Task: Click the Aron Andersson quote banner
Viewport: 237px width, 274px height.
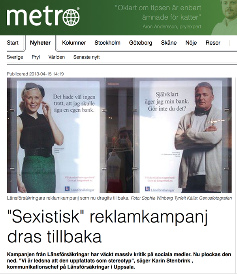Action: click(x=158, y=17)
